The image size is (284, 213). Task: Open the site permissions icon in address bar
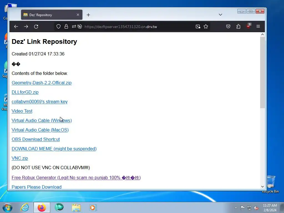[x=74, y=26]
